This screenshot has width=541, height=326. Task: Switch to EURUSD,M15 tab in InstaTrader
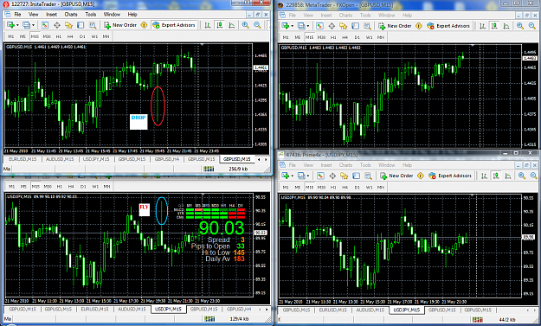[23, 159]
